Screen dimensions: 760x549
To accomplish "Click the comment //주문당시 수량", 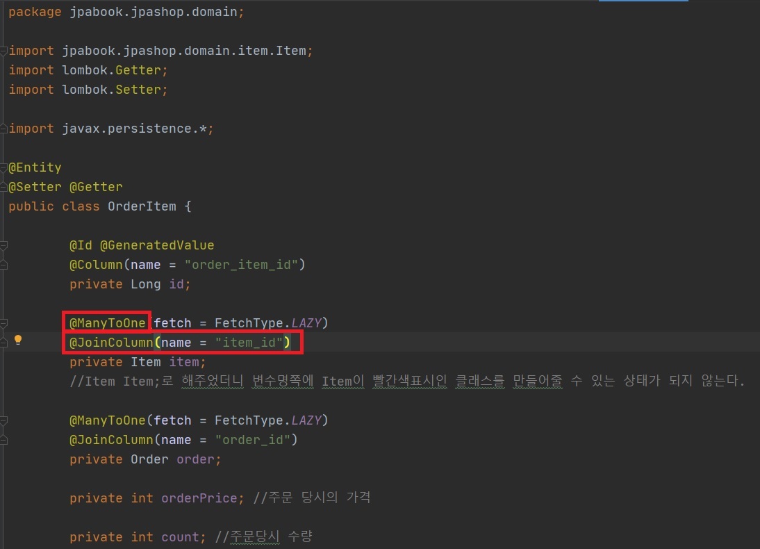I will click(x=264, y=536).
